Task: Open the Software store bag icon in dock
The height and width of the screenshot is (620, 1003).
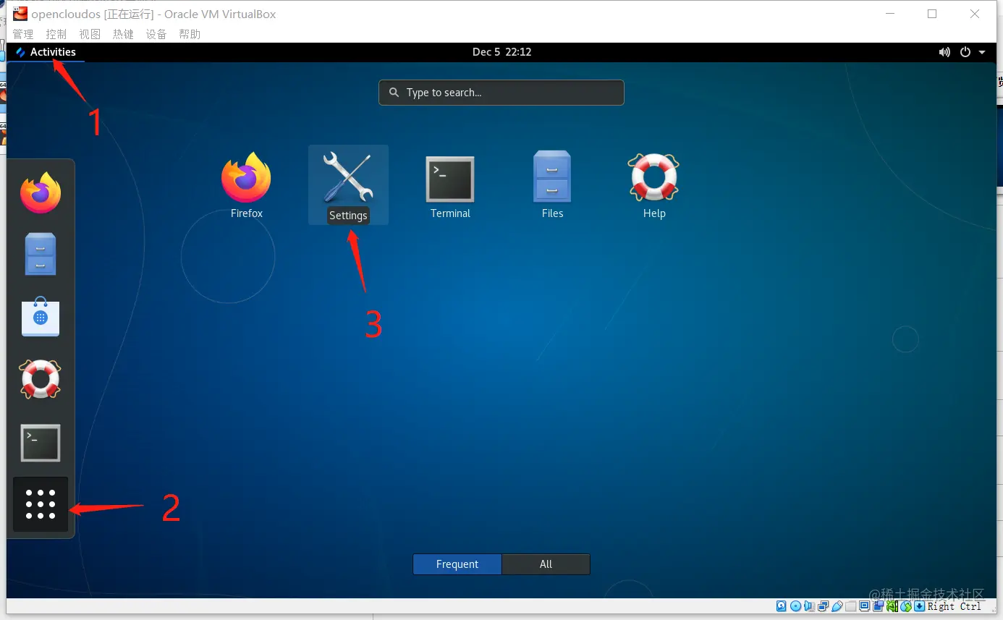Action: click(41, 317)
